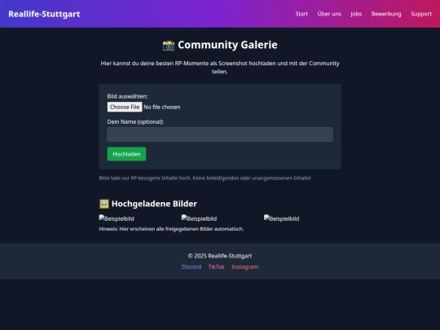Select Support in the navigation
Screen dimensions: 440x330
pos(421,14)
